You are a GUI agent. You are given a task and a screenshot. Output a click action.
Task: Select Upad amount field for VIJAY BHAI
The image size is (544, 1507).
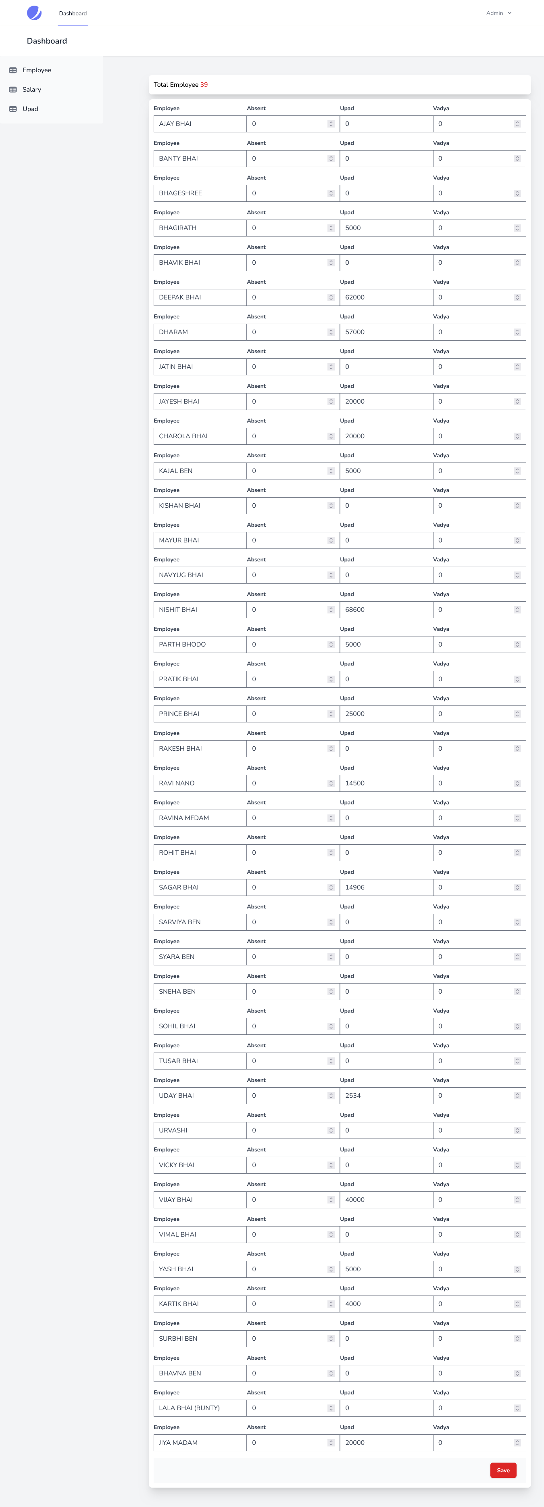click(386, 1200)
